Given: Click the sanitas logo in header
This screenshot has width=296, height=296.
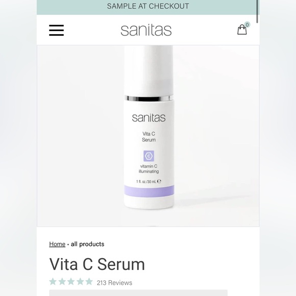Looking at the screenshot, I should 146,30.
